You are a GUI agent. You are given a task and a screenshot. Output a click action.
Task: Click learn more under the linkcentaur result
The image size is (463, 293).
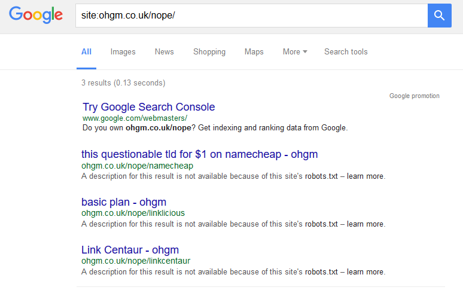pos(365,271)
